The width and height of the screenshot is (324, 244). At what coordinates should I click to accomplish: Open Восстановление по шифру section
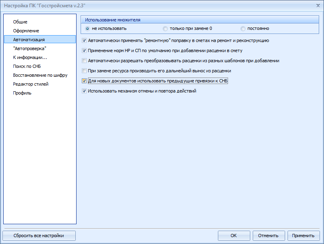click(40, 75)
